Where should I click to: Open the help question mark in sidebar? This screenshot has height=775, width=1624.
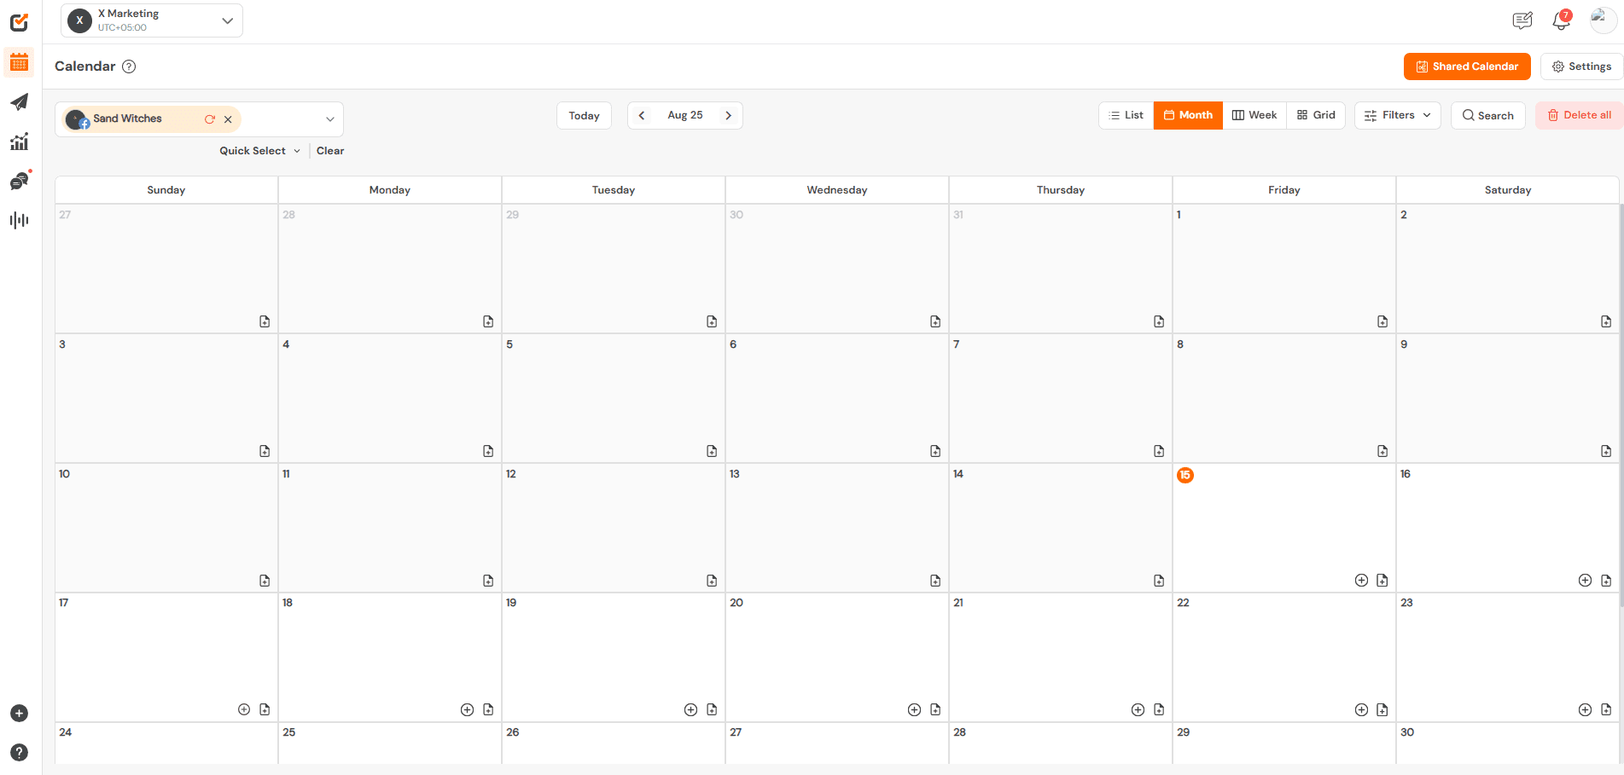click(19, 753)
